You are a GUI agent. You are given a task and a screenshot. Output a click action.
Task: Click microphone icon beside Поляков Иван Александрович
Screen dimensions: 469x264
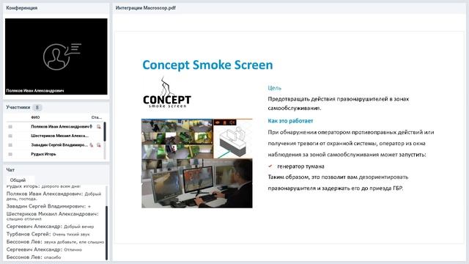(91, 127)
